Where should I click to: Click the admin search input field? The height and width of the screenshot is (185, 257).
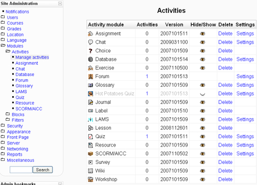point(21,170)
